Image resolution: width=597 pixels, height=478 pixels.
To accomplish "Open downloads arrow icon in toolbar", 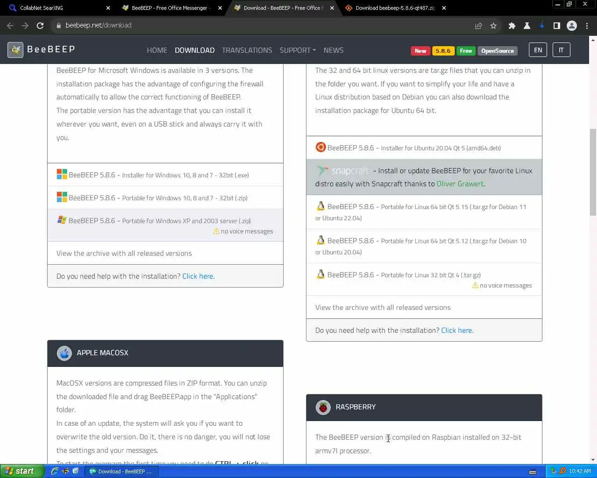I will (x=542, y=26).
